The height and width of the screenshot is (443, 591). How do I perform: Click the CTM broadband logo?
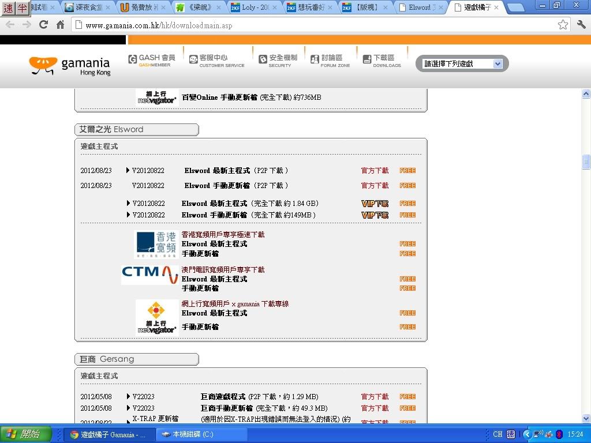tap(149, 272)
